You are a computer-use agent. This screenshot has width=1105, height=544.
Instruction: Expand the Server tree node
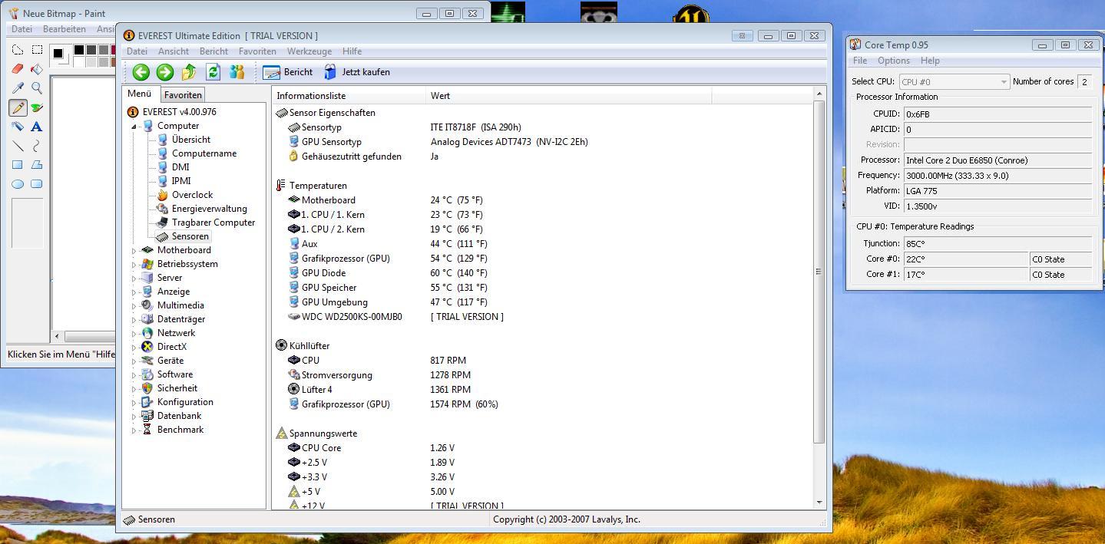134,278
